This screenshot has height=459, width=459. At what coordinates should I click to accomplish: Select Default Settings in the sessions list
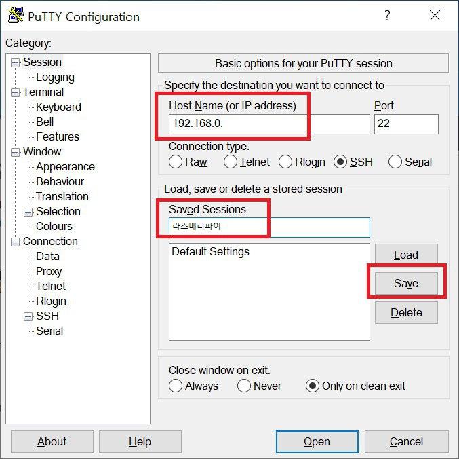coord(210,251)
